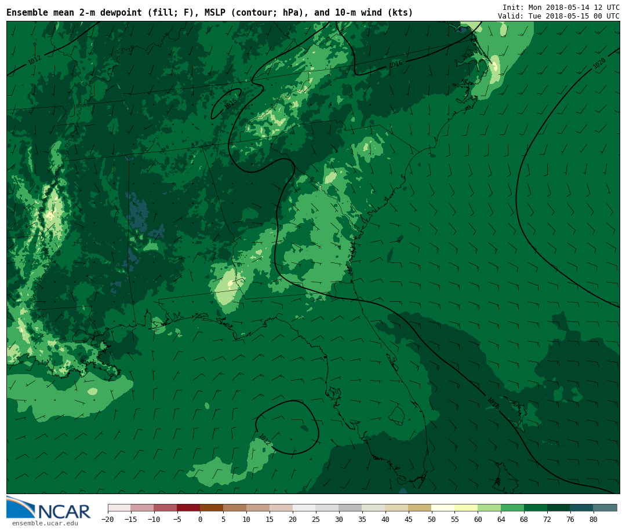The height and width of the screenshot is (530, 626).
Task: Click the 1020 isobar contour label
Action: coord(599,63)
